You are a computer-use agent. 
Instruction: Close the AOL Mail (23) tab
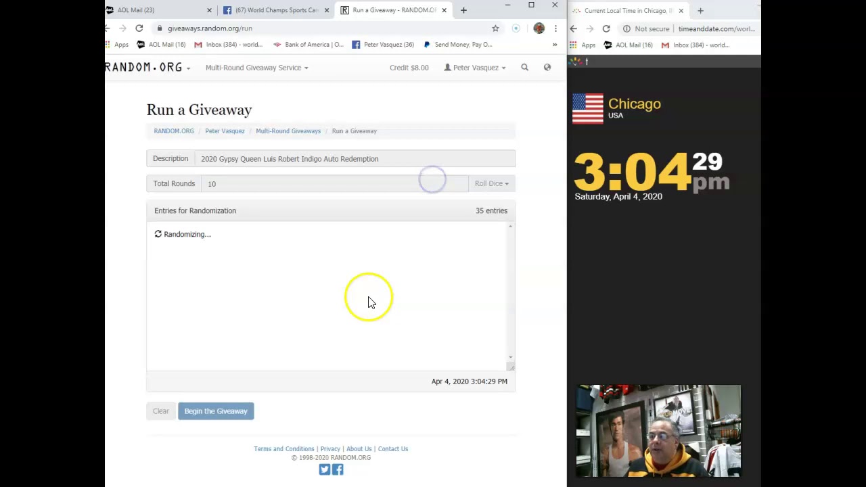click(x=209, y=10)
